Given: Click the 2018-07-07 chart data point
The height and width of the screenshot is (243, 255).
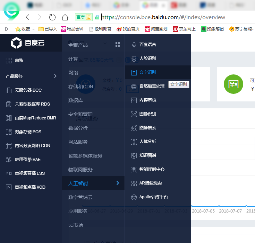Looking at the screenshot, I should [219, 206].
